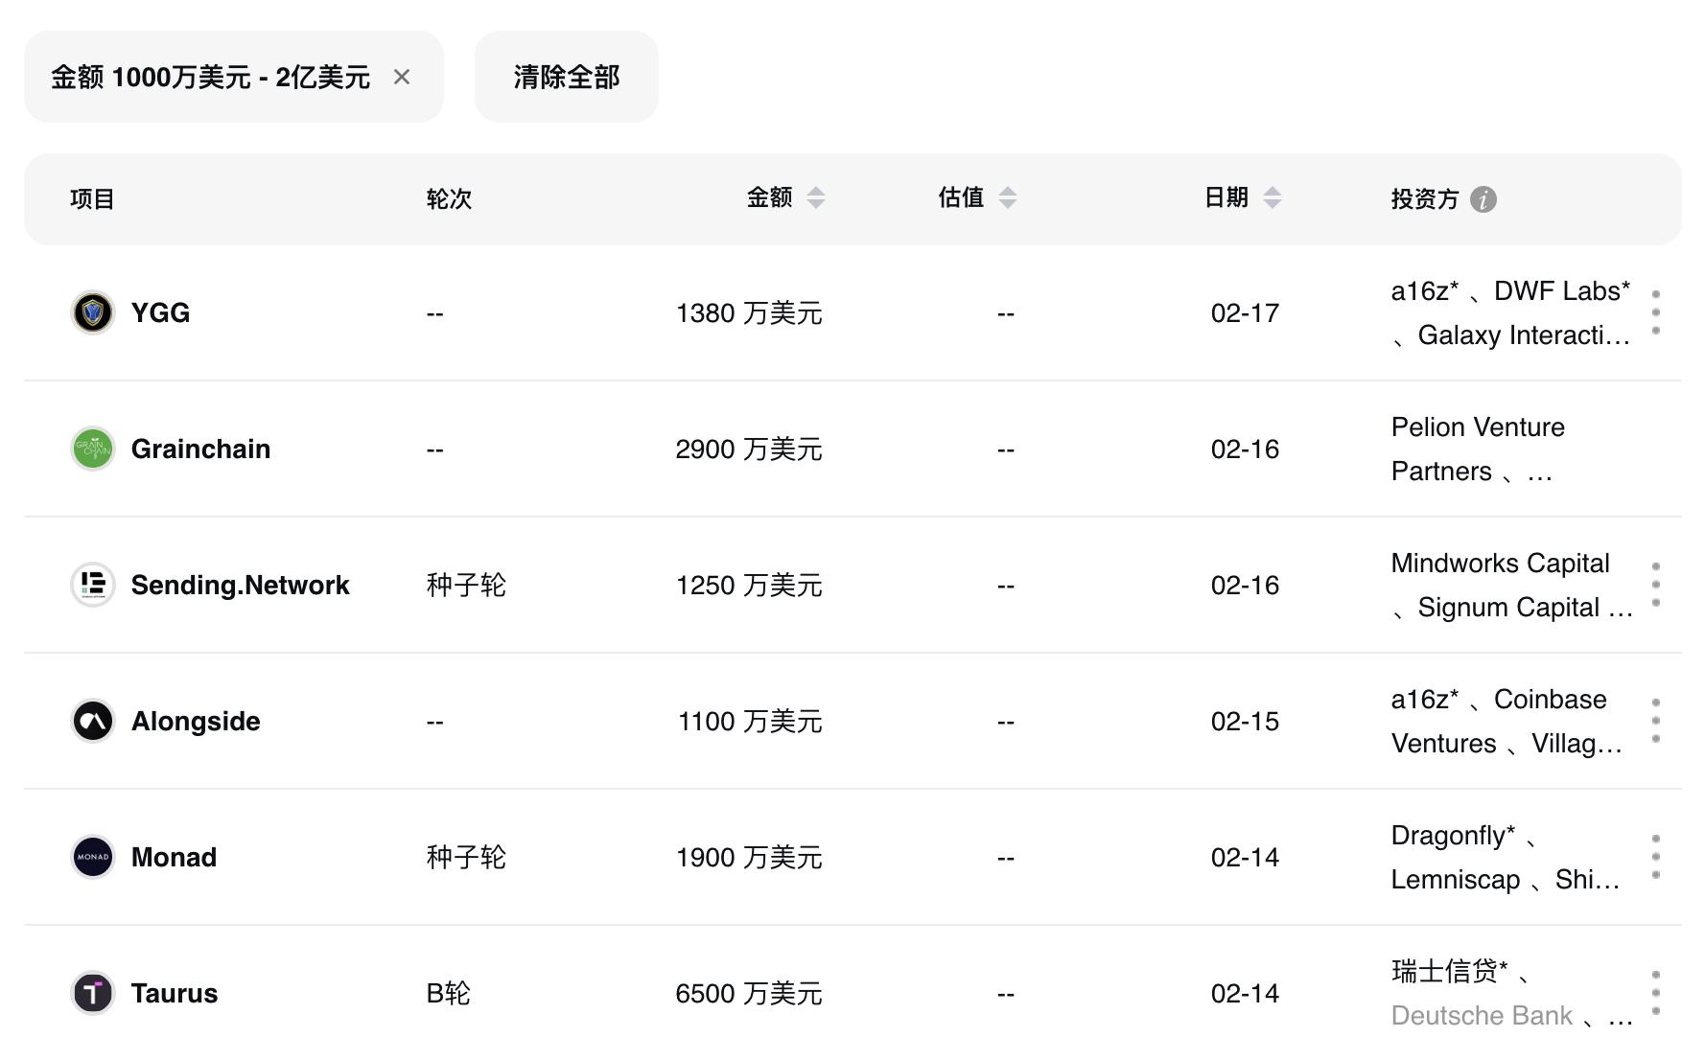
Task: Click the Alongside project logo icon
Action: point(93,721)
